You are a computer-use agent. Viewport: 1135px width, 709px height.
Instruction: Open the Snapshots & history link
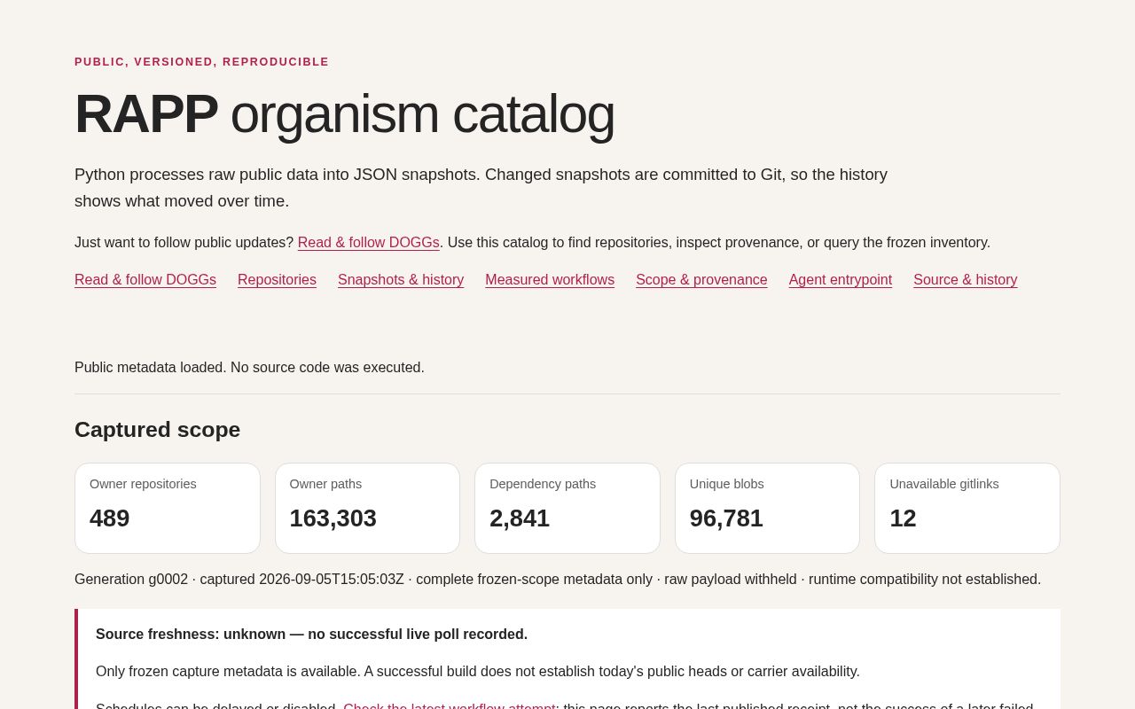[401, 280]
